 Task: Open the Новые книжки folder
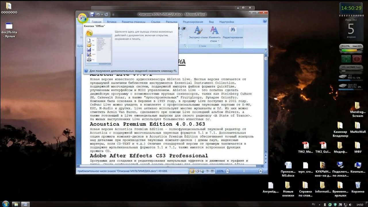pyautogui.click(x=288, y=189)
